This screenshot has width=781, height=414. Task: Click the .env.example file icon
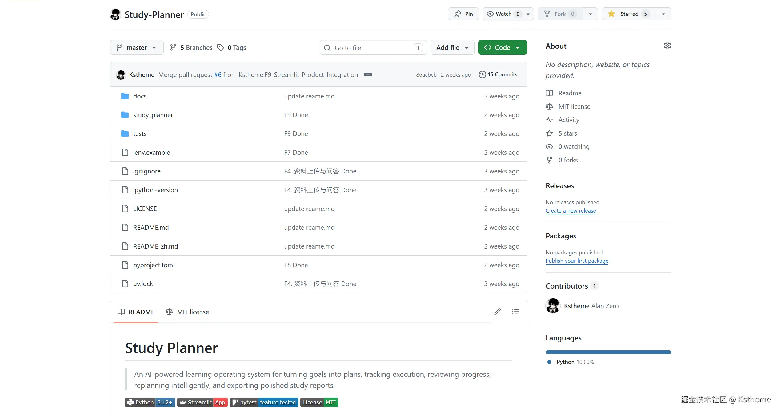[125, 153]
